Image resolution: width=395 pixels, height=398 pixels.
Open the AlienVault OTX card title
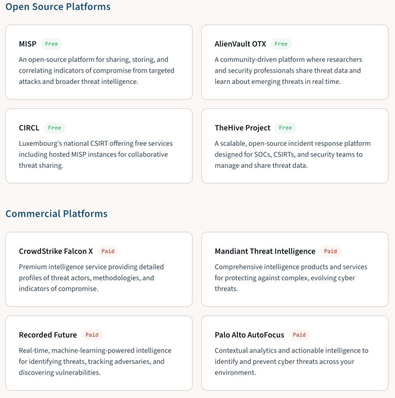[x=240, y=44]
